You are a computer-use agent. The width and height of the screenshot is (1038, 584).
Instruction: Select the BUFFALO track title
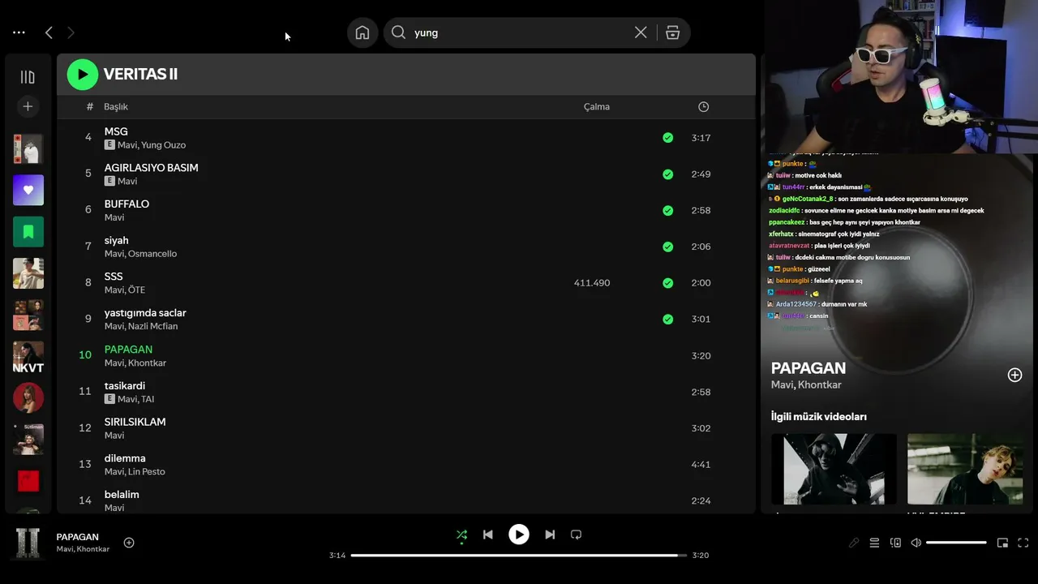tap(127, 204)
